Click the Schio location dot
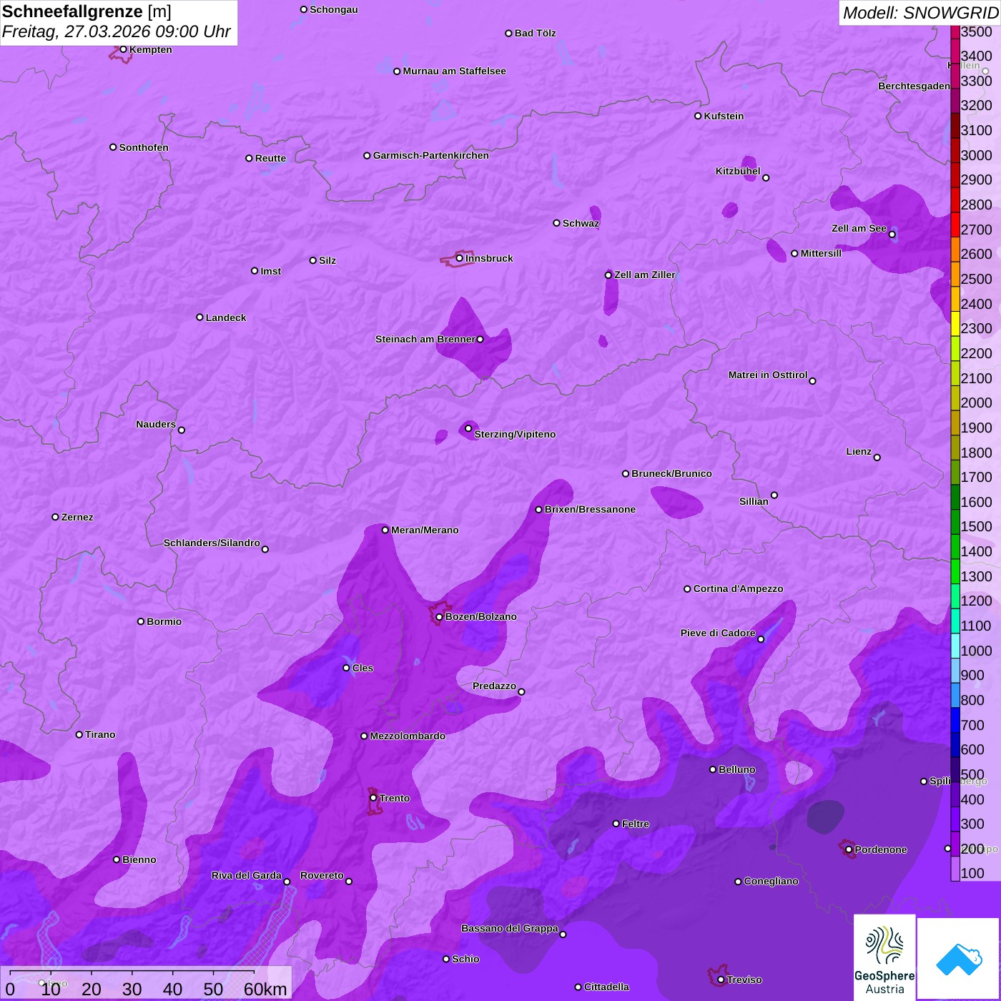 click(446, 959)
